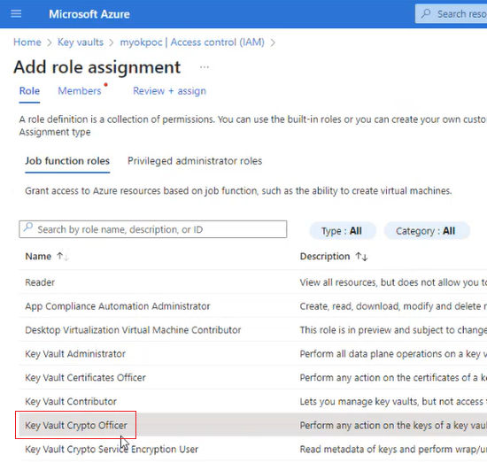Select Key Vault Crypto Service Encryption User
Screen dimensions: 487x463
pyautogui.click(x=112, y=449)
